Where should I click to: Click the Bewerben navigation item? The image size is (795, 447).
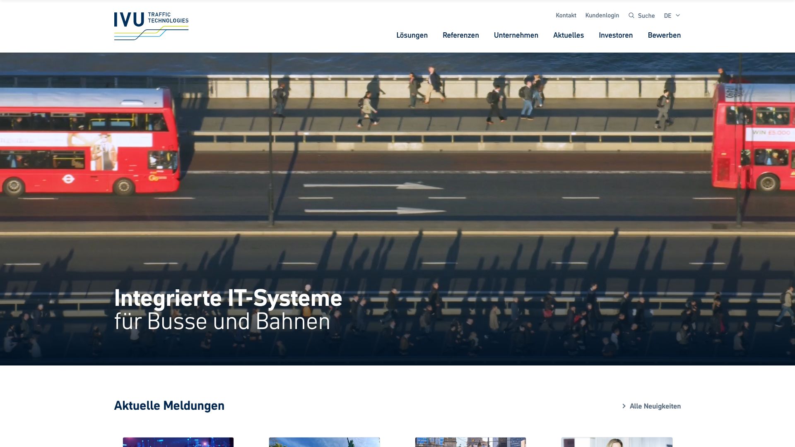tap(664, 35)
